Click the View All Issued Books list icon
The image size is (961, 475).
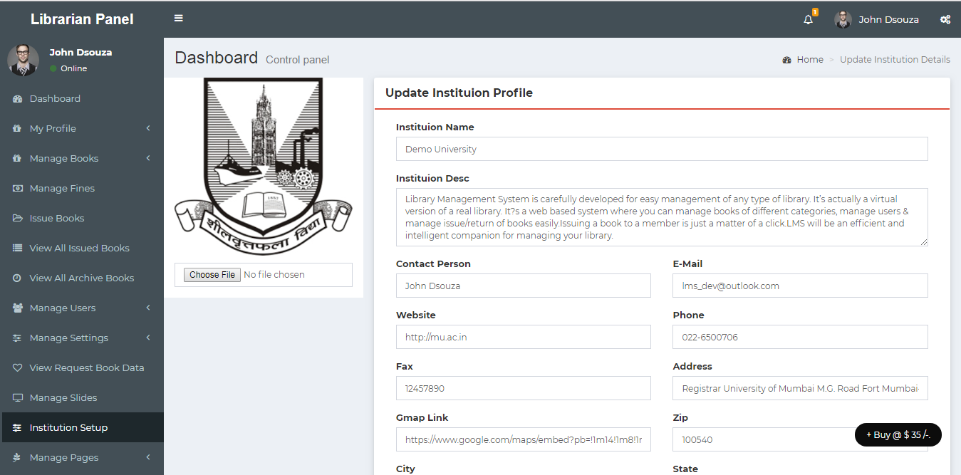[x=18, y=249]
